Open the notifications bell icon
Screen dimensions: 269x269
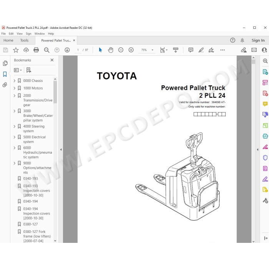(x=242, y=40)
